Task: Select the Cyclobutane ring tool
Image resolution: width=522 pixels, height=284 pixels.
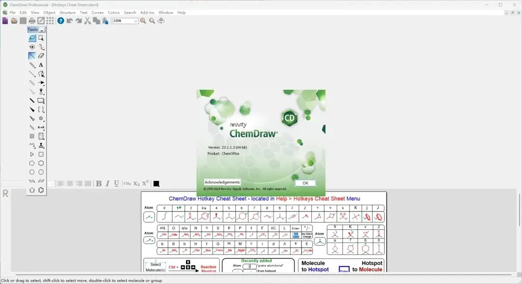Action: (41, 154)
